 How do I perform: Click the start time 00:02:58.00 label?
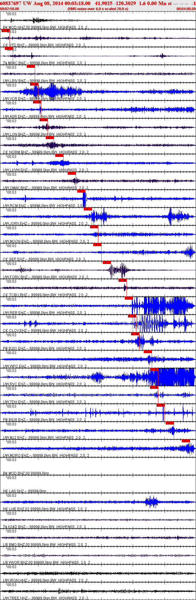[x=10, y=9]
